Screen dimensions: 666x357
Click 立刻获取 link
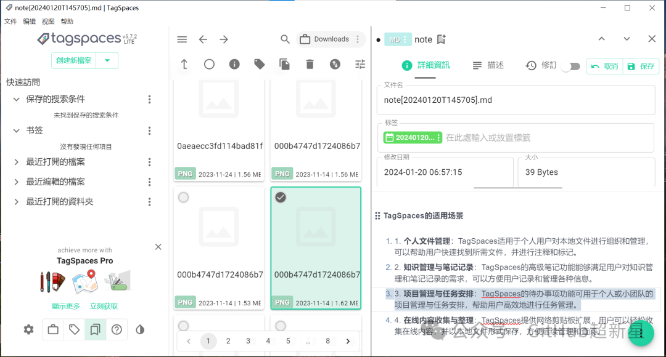pyautogui.click(x=104, y=306)
